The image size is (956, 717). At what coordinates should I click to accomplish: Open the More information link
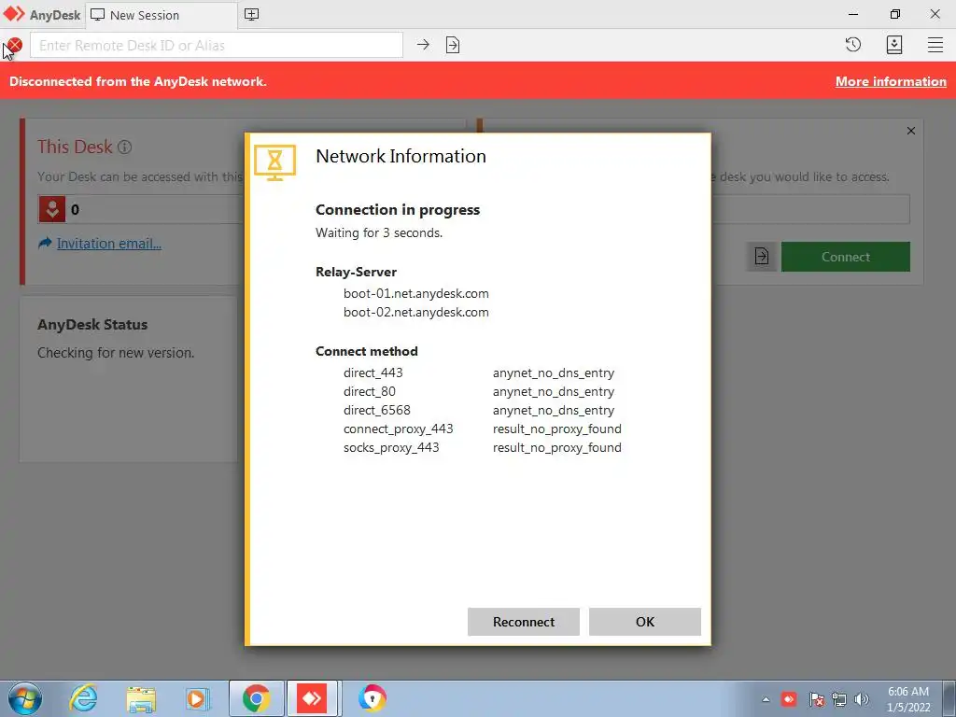(891, 82)
